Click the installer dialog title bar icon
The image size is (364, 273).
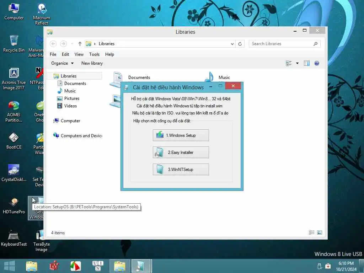click(x=127, y=87)
